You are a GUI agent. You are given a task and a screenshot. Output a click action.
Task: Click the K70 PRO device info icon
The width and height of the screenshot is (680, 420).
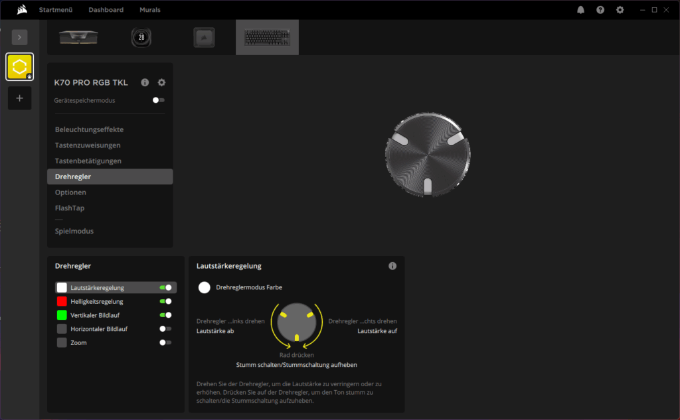tap(145, 83)
